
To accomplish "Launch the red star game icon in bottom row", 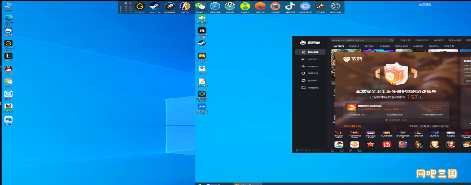I will point(371,144).
